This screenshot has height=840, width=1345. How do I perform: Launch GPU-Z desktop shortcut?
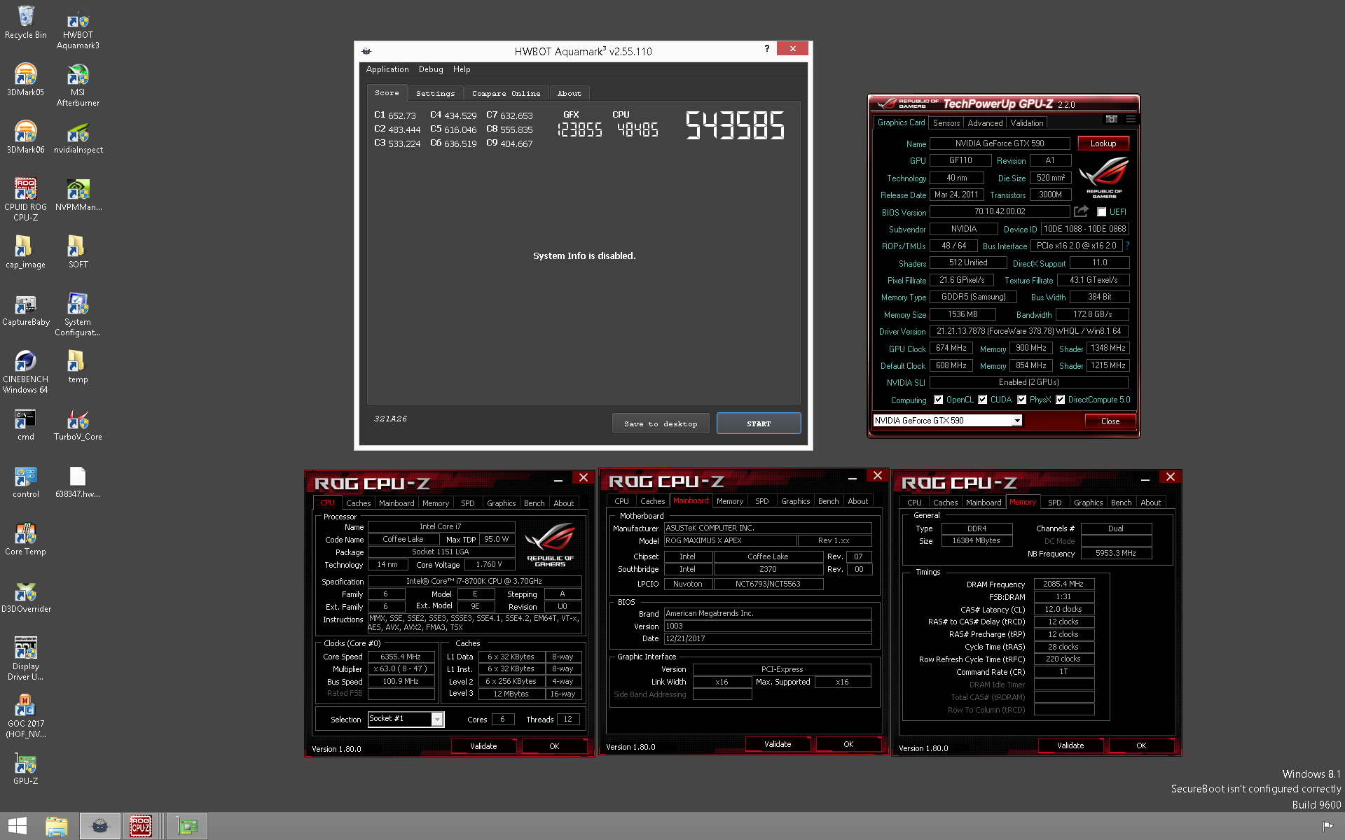[x=26, y=768]
